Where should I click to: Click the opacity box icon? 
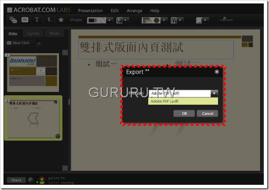tap(199, 20)
